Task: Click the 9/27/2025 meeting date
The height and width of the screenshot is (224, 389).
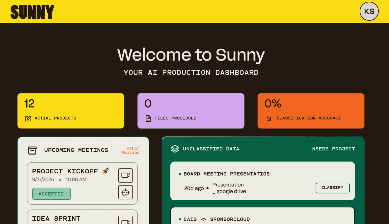Action: (x=43, y=179)
